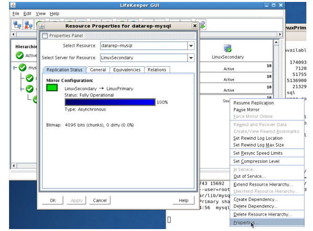Click hierarchy tree scrollbar left arrow

[x=13, y=166]
